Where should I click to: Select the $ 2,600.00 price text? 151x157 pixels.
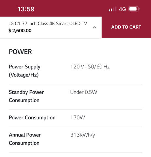click(x=20, y=30)
